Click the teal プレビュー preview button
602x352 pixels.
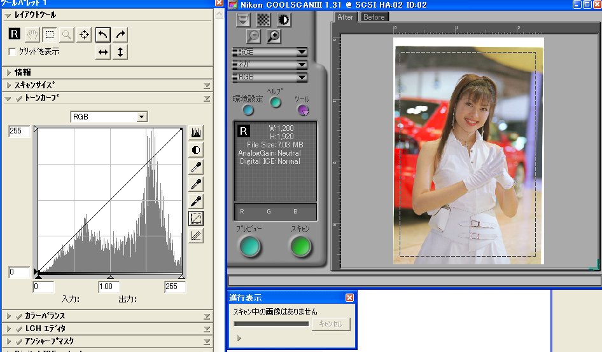coord(250,246)
